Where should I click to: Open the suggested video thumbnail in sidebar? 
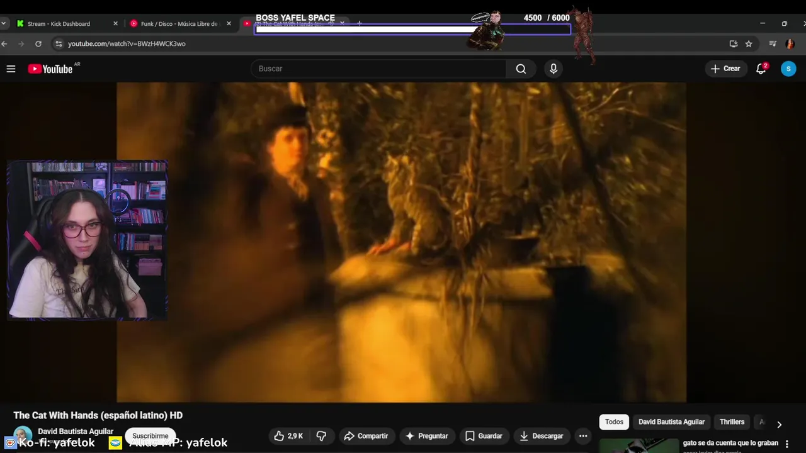coord(639,445)
